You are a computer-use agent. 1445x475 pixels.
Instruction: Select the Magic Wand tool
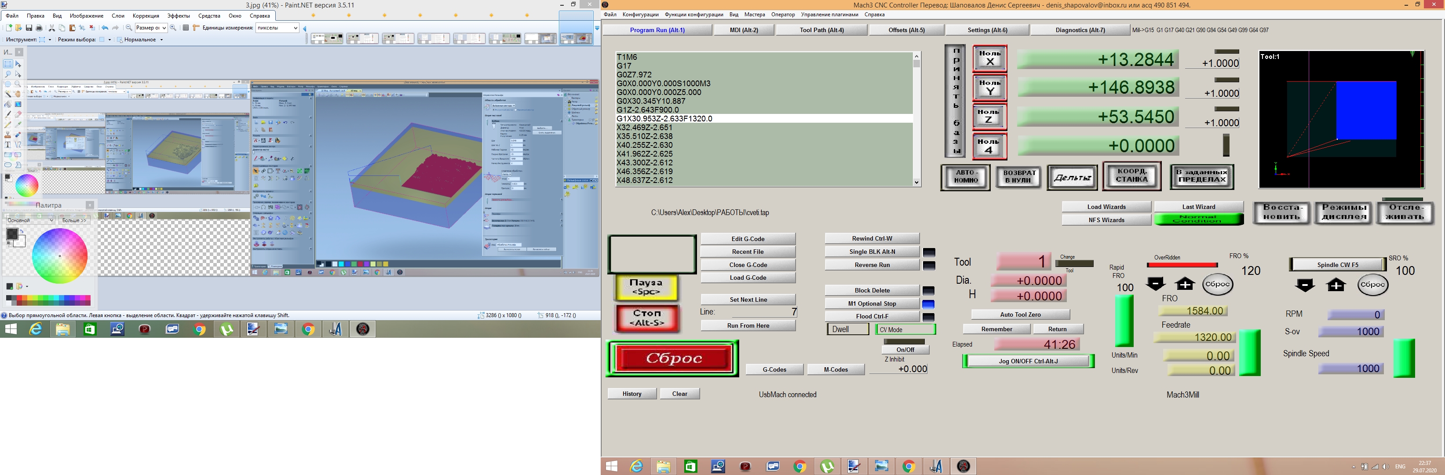pyautogui.click(x=8, y=94)
